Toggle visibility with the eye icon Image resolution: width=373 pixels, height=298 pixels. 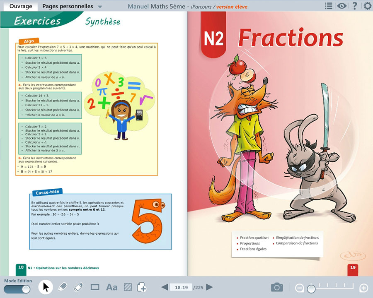(342, 6)
